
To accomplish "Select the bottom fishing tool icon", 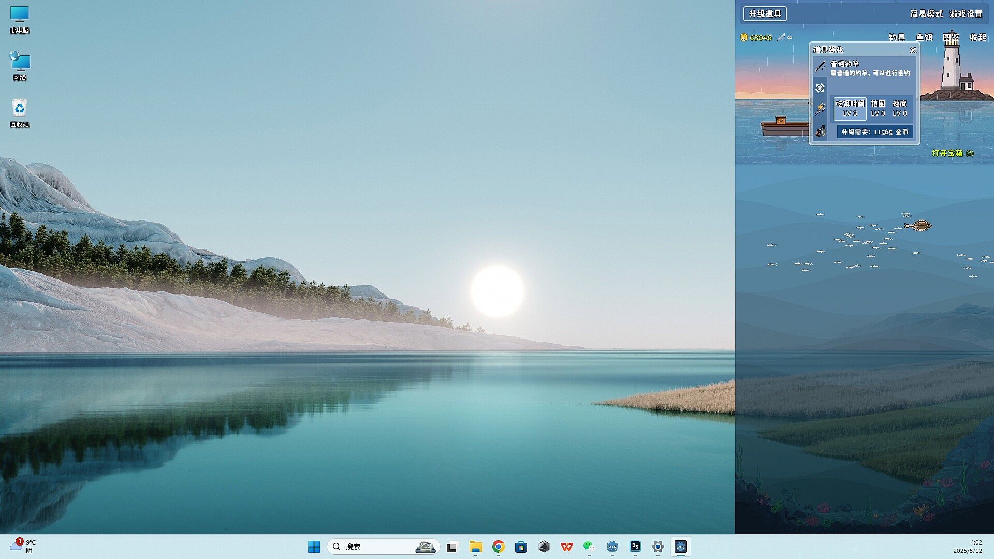I will tap(820, 131).
